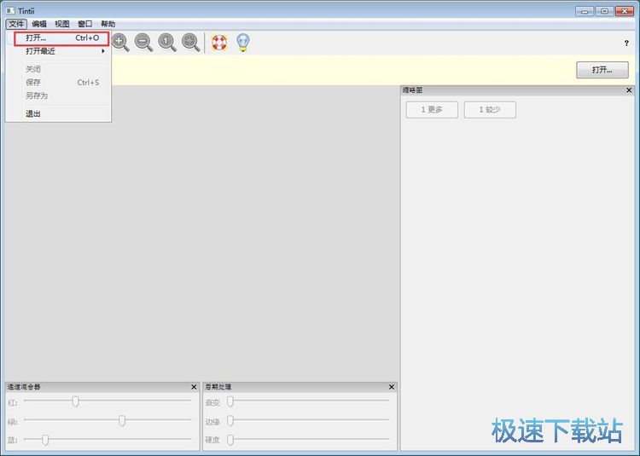Click the 打开... button in yellow bar

602,70
